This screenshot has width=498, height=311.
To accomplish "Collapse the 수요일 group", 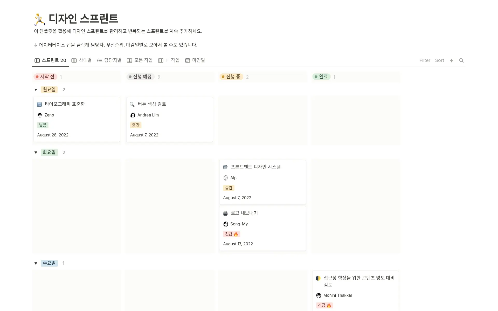I will 36,263.
